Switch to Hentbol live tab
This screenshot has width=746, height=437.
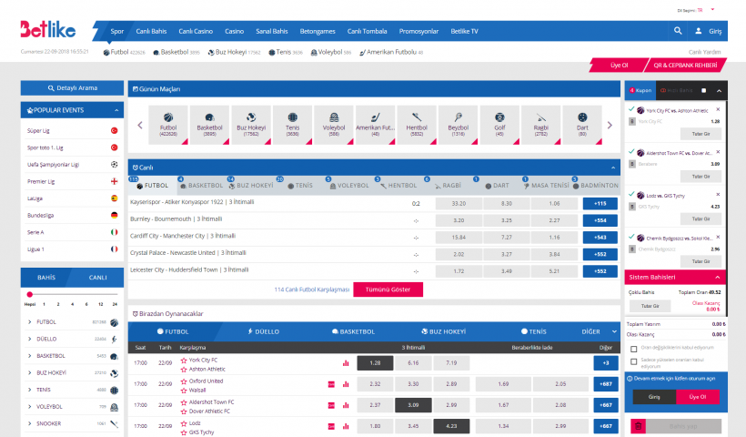[x=398, y=186]
